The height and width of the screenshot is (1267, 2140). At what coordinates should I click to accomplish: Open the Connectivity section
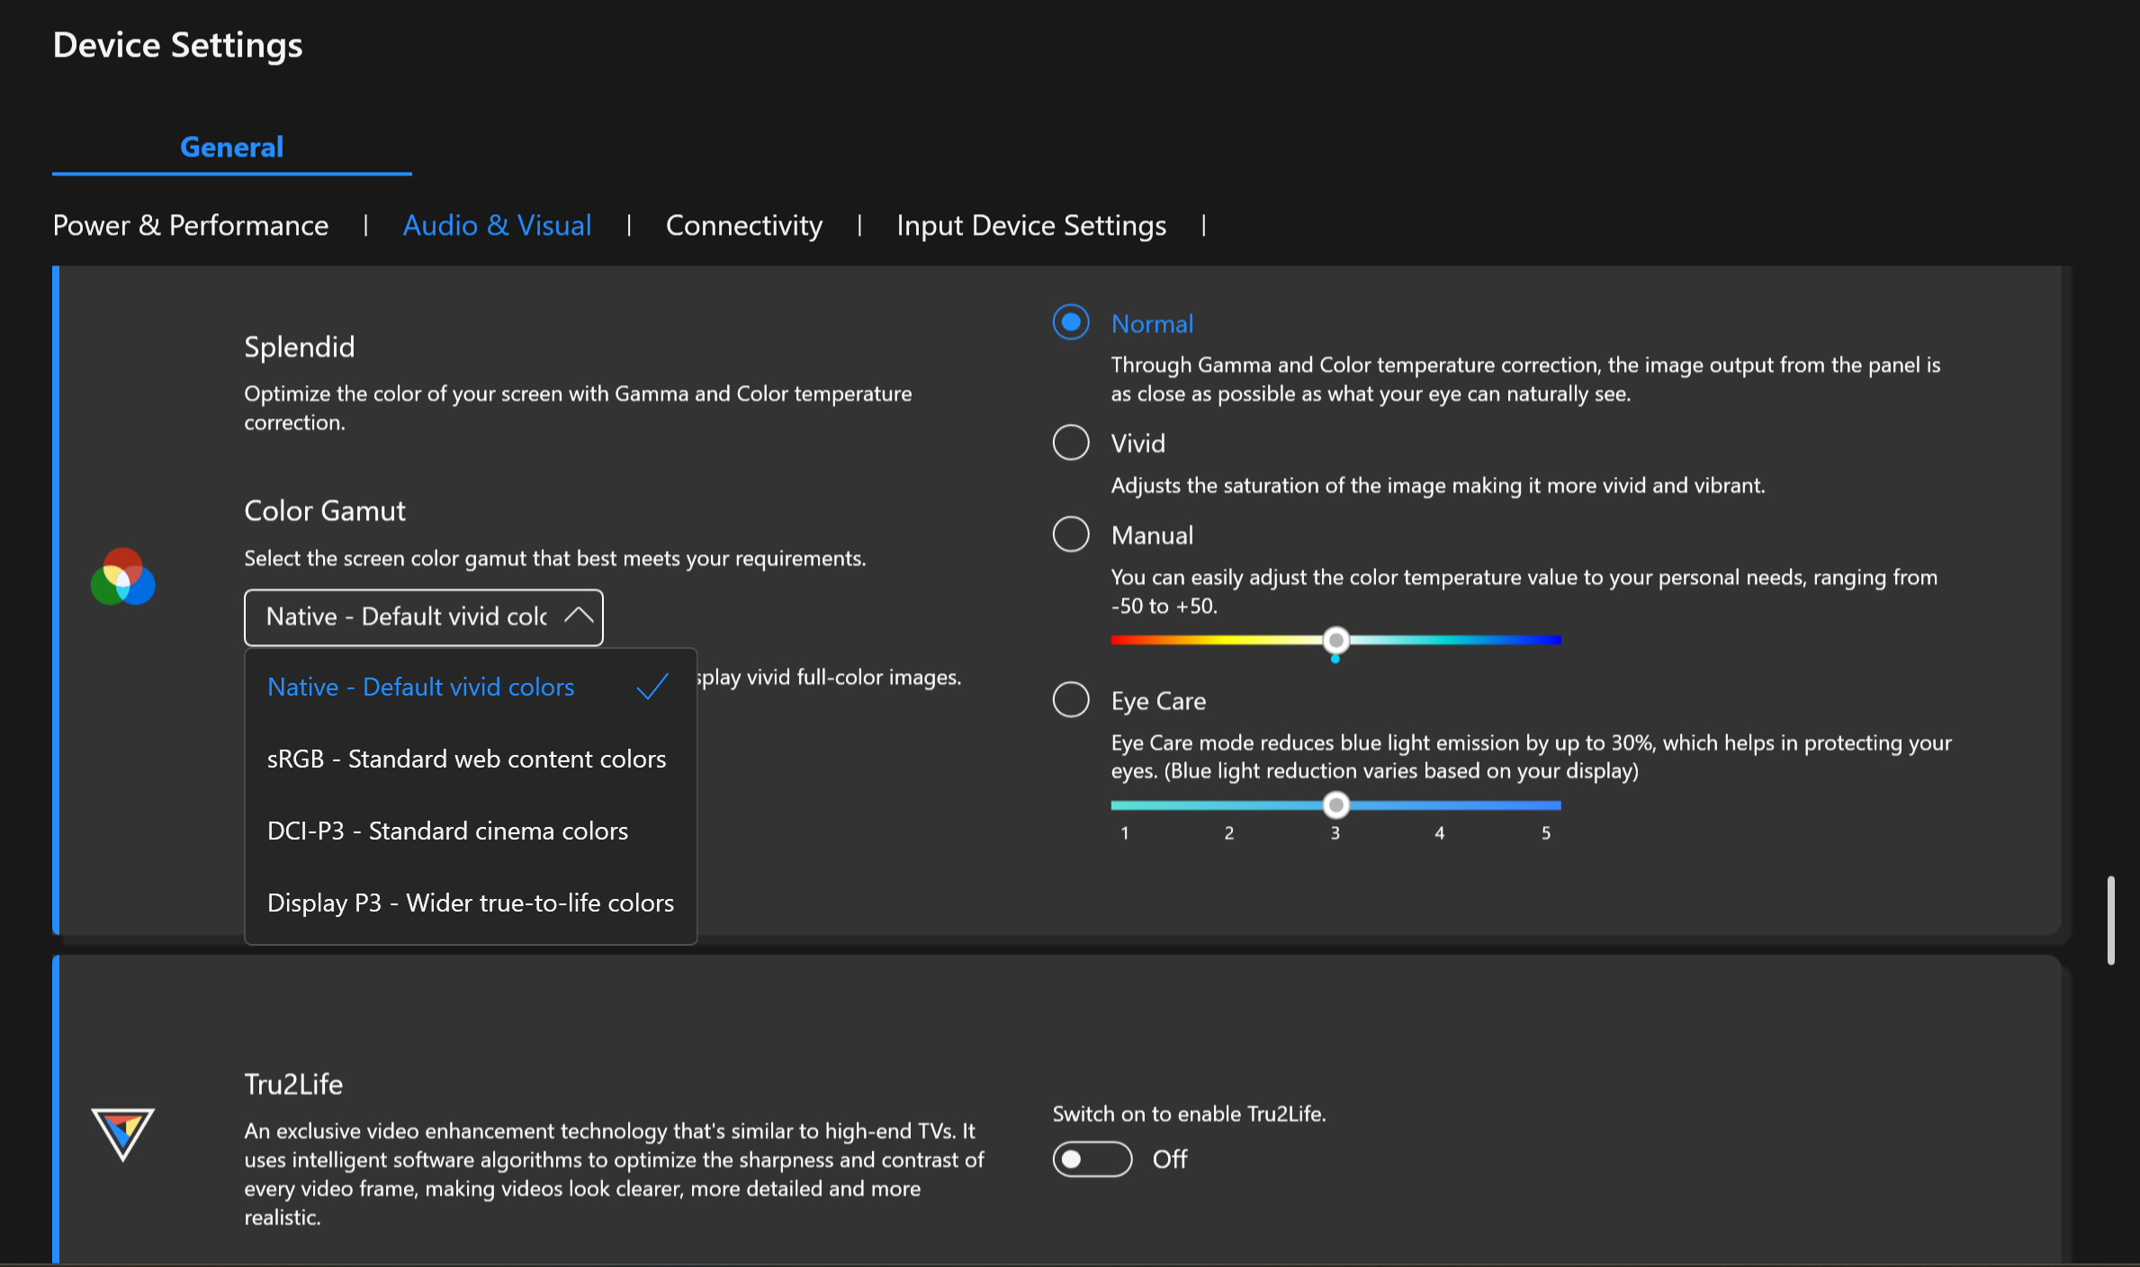click(x=743, y=225)
